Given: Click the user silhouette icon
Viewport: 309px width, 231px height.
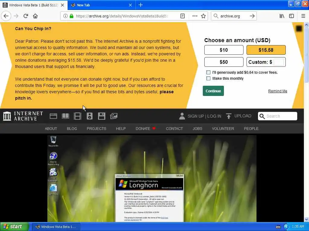Looking at the screenshot, I should (x=182, y=116).
